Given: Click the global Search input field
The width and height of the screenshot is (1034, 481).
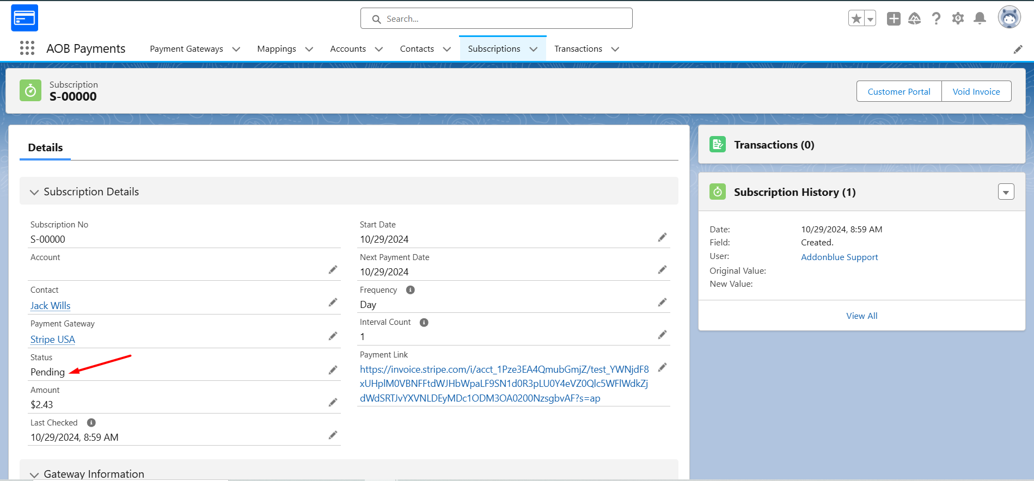Looking at the screenshot, I should coord(497,18).
